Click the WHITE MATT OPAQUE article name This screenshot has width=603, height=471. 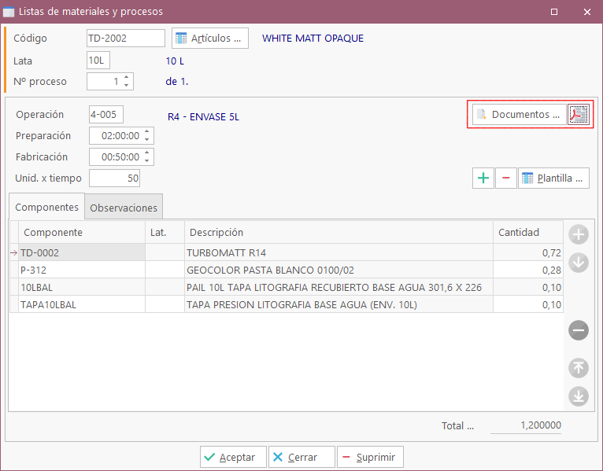pyautogui.click(x=313, y=38)
